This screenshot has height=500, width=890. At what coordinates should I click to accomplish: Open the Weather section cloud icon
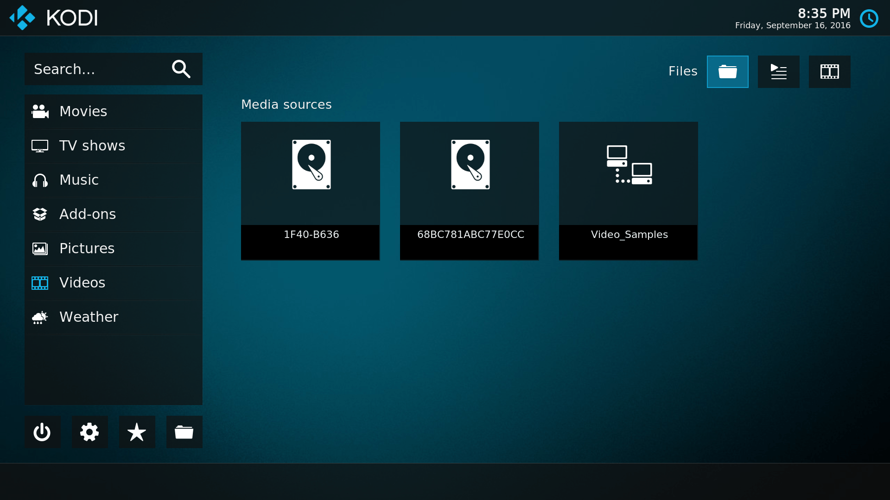coord(40,317)
